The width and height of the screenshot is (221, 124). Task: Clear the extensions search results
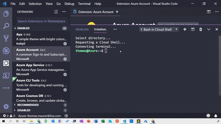56,12
